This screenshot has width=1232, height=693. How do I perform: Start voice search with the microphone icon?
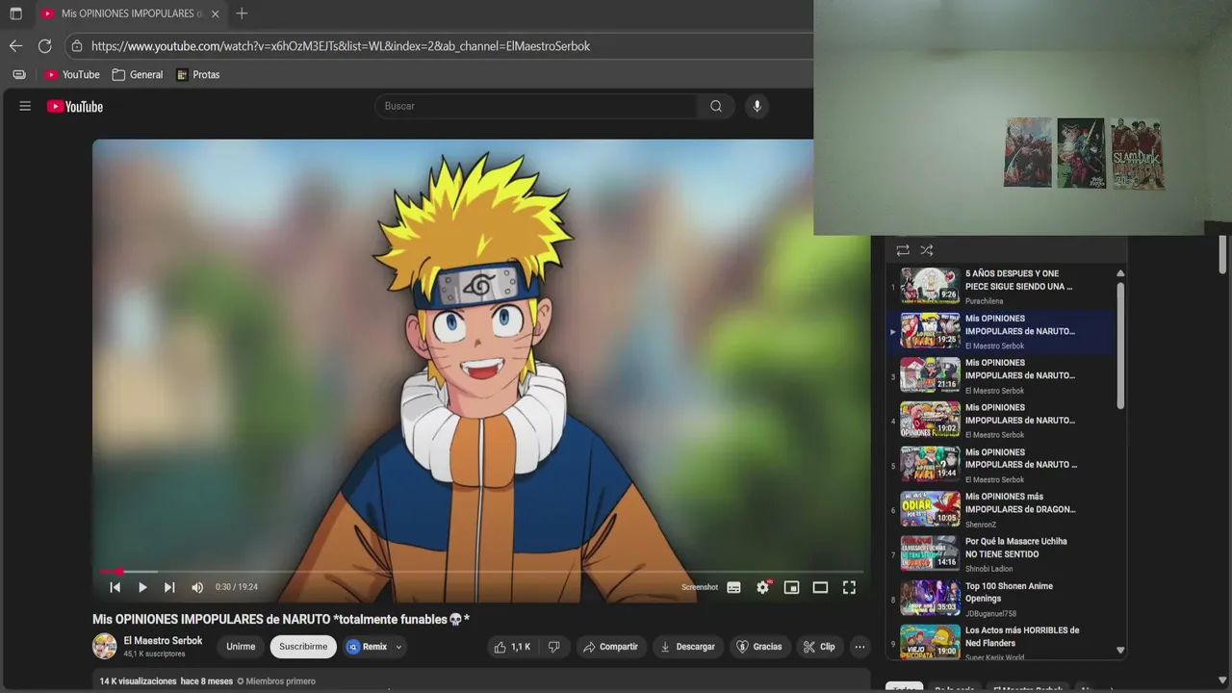click(x=757, y=106)
